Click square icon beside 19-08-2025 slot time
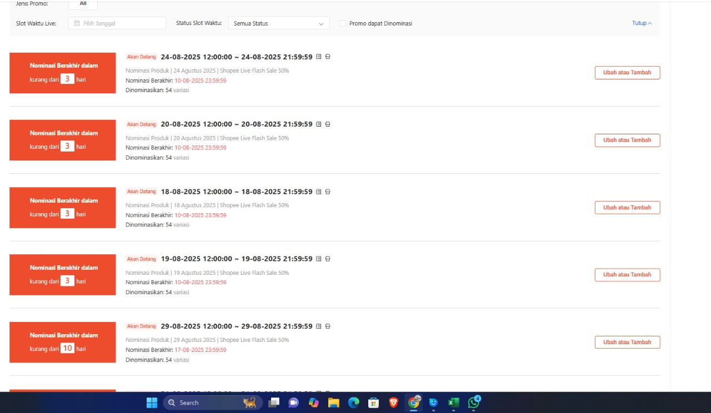The height and width of the screenshot is (413, 711). pyautogui.click(x=319, y=259)
